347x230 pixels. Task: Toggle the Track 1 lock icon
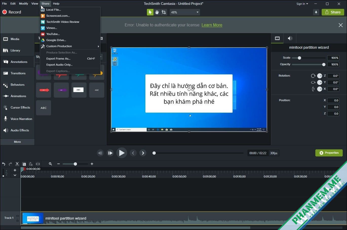[17, 220]
